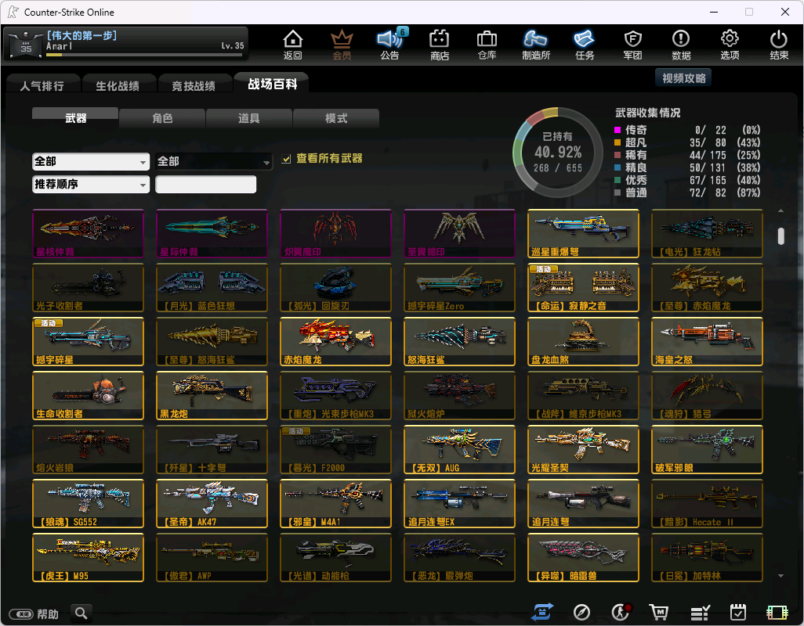The image size is (804, 626).
Task: Select the 撼宇碎星 weapon card
Action: [x=89, y=341]
